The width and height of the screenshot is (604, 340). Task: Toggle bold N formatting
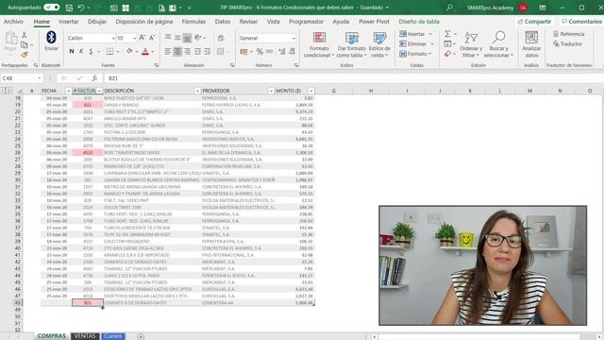pyautogui.click(x=72, y=51)
